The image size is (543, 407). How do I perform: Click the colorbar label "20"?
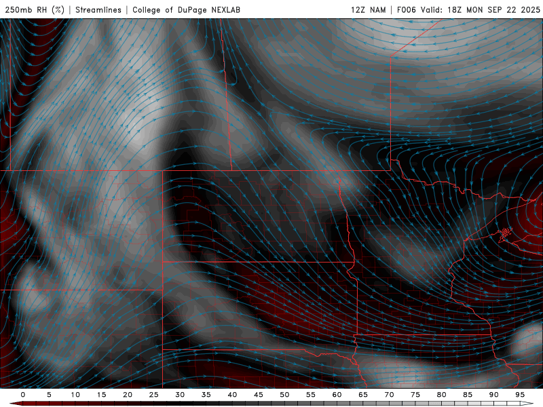click(x=128, y=395)
